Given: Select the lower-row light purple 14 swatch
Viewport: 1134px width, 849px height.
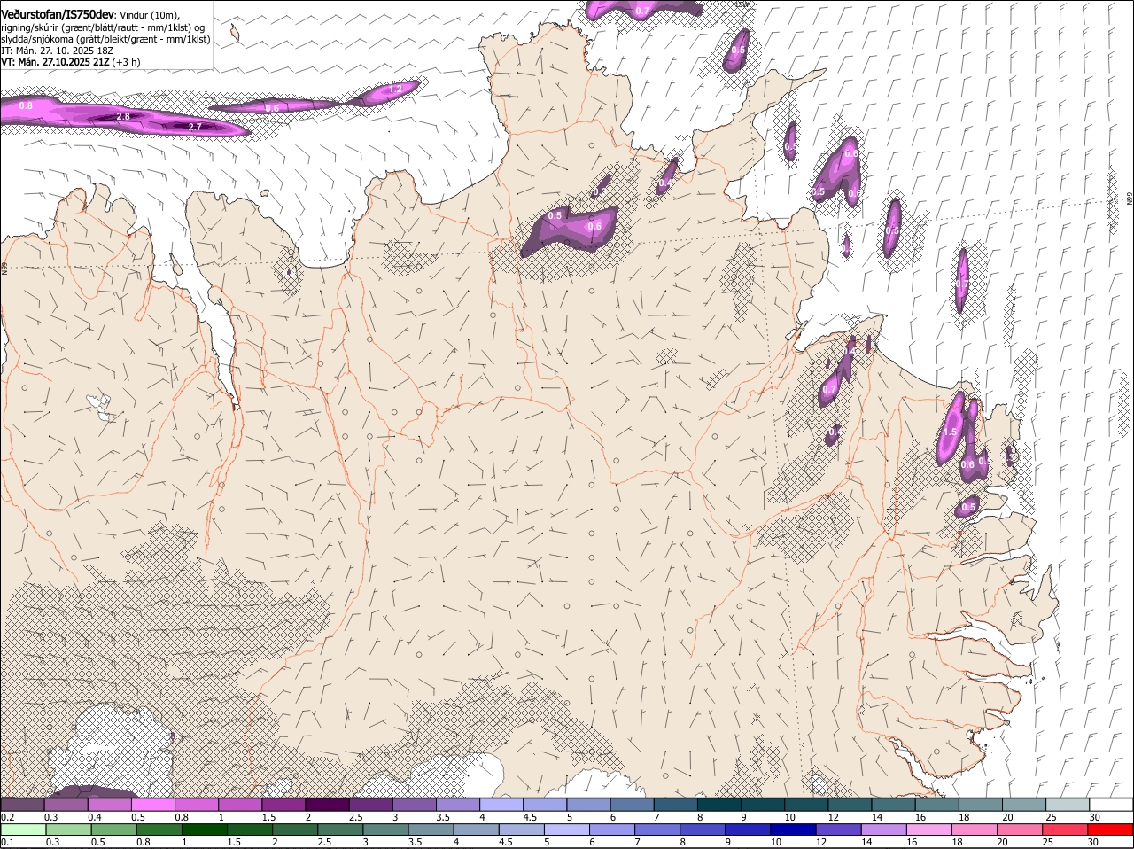Looking at the screenshot, I should pos(884,830).
